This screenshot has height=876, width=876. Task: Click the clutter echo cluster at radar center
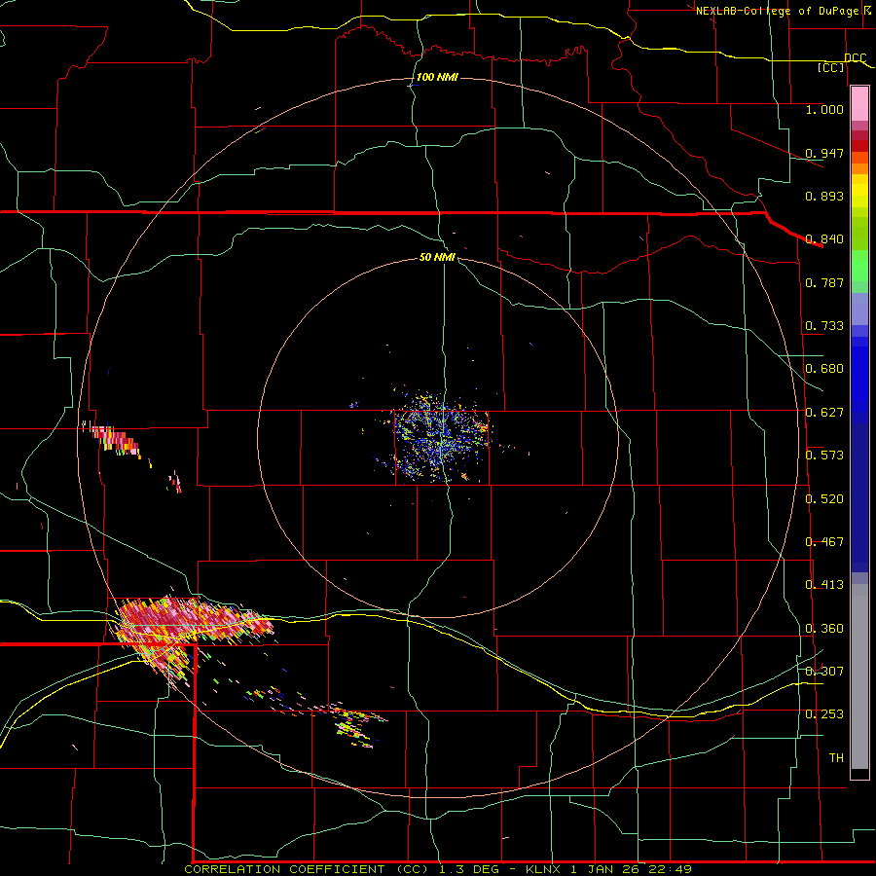(x=441, y=437)
